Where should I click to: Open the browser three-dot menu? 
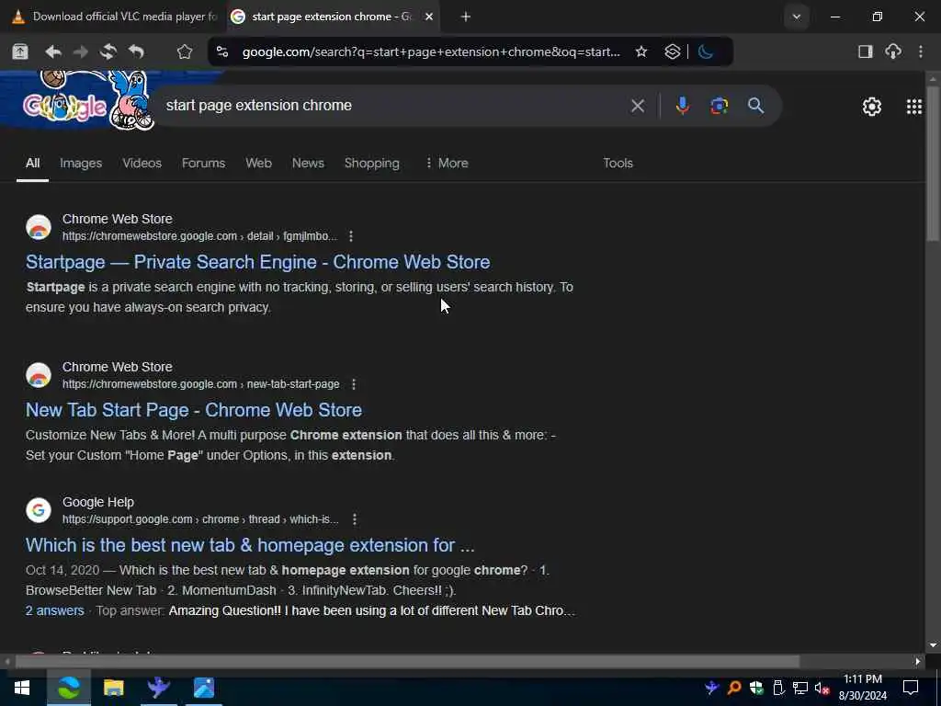pos(921,52)
